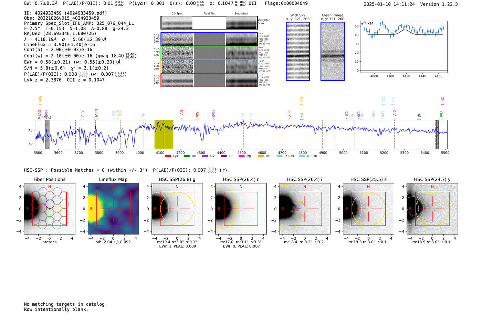The height and width of the screenshot is (328, 482).
Task: Click the red NV line label
Action: tap(181, 113)
